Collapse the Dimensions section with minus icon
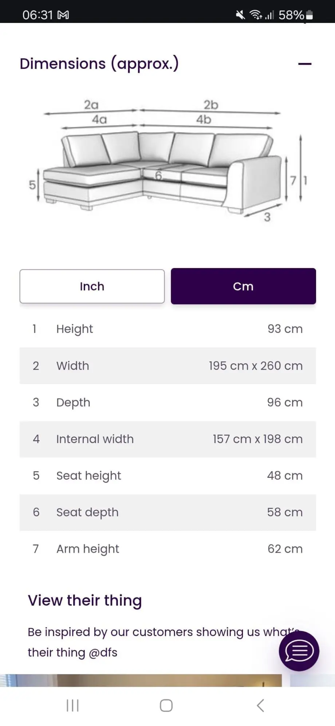 (x=305, y=64)
